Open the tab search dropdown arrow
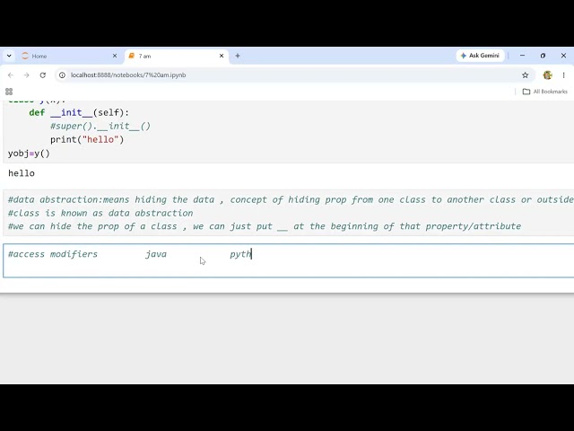The image size is (574, 431). (9, 56)
